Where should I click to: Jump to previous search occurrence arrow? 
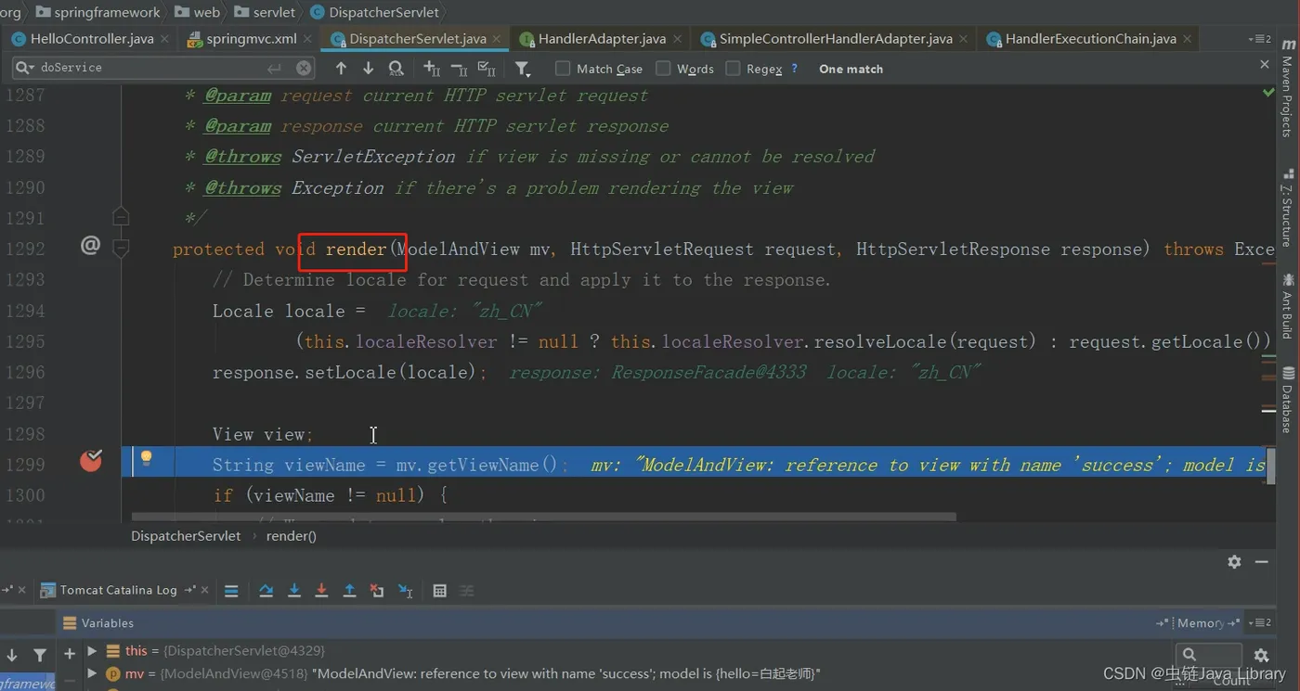[x=341, y=68]
